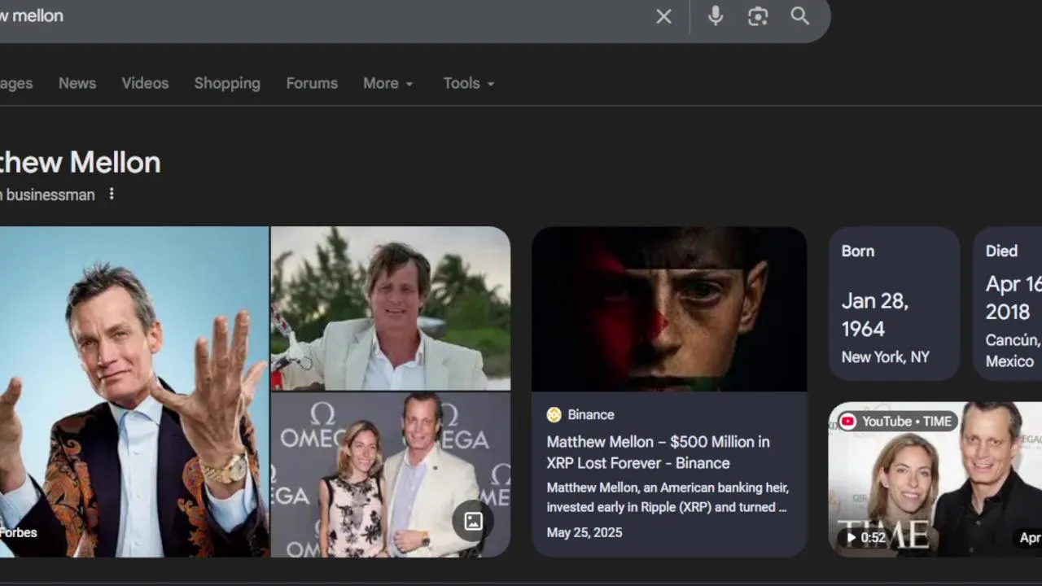The height and width of the screenshot is (586, 1042).
Task: Click the article snippet about banking heir
Action: [x=667, y=497]
